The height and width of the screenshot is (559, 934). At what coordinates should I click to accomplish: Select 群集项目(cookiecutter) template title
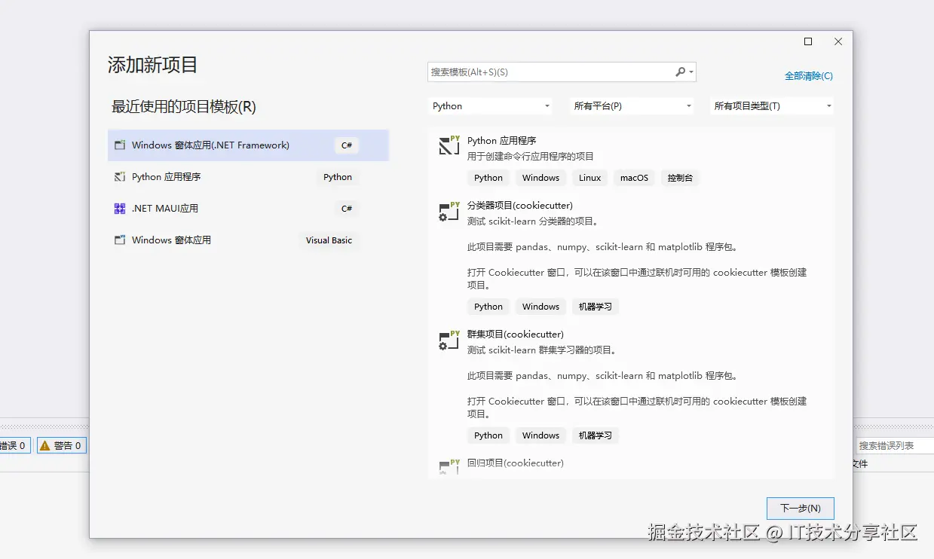pyautogui.click(x=516, y=334)
